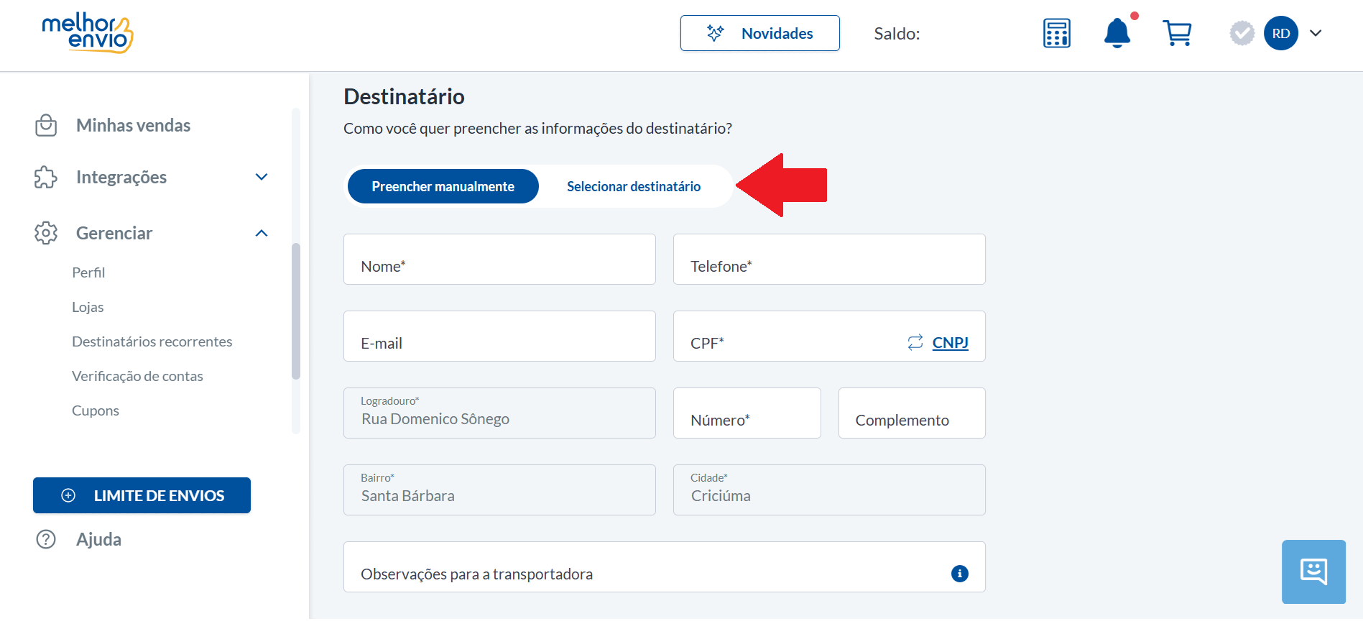The width and height of the screenshot is (1363, 624).
Task: Switch to Selecionar destinatário
Action: (634, 186)
